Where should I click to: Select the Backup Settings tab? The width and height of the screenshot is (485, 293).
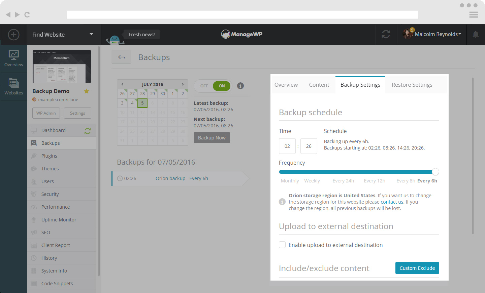click(360, 85)
